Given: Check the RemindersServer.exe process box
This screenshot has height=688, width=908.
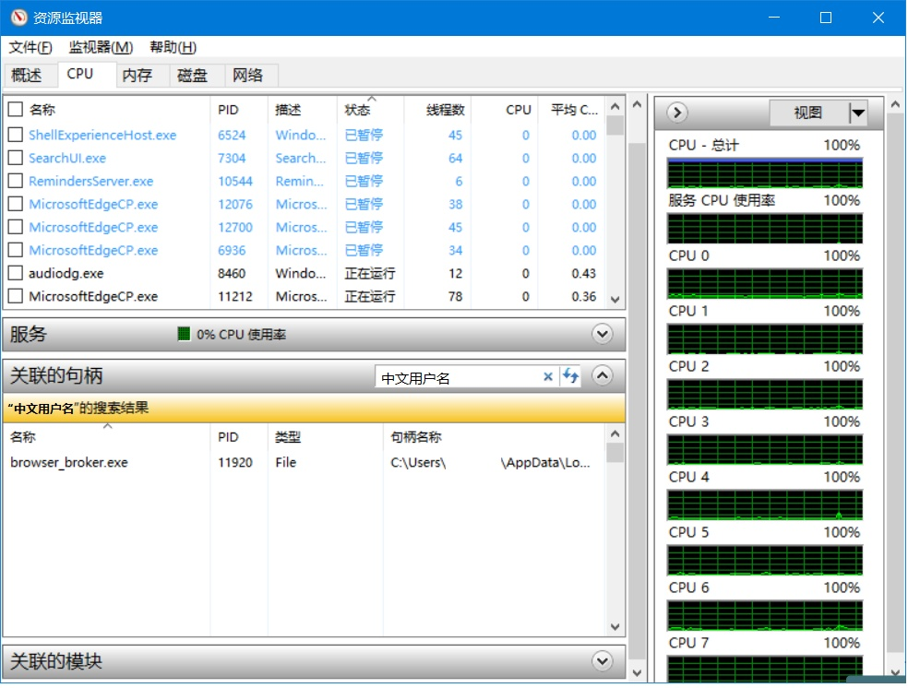Looking at the screenshot, I should click(16, 181).
